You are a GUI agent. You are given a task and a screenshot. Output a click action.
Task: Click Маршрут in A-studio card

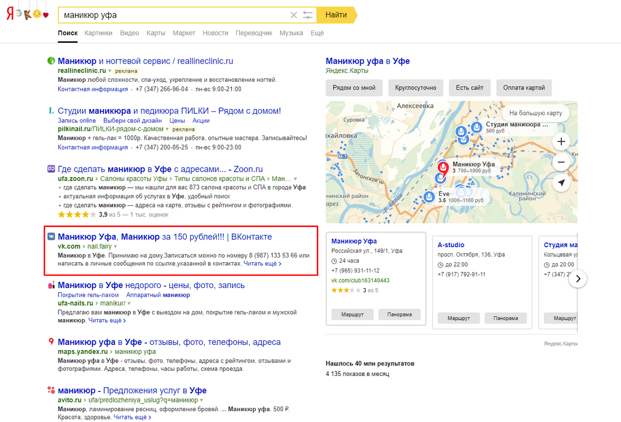click(x=459, y=318)
